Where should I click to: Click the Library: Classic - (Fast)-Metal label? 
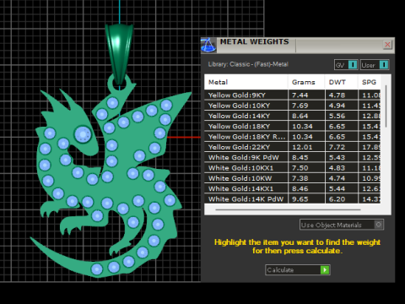[248, 64]
